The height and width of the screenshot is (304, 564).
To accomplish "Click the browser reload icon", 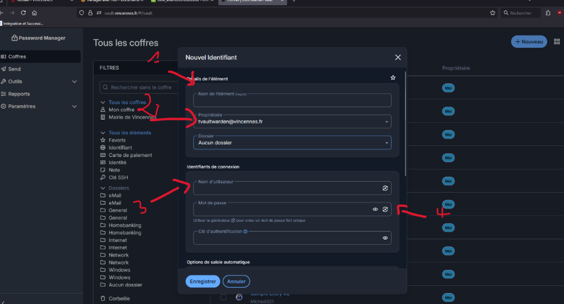I will tap(23, 13).
